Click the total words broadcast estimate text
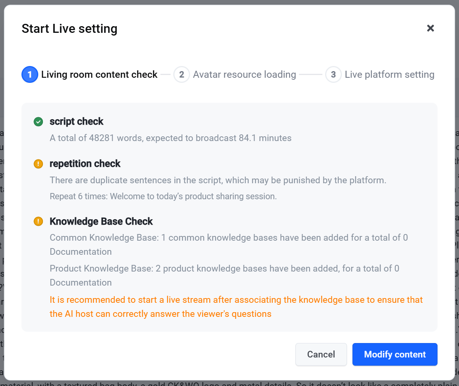459x386 pixels. pos(171,138)
